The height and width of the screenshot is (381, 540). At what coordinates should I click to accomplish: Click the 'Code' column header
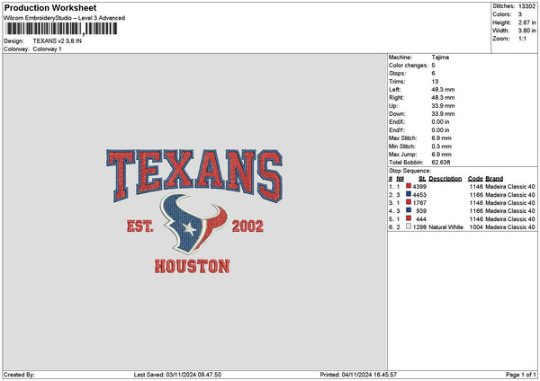click(x=475, y=179)
